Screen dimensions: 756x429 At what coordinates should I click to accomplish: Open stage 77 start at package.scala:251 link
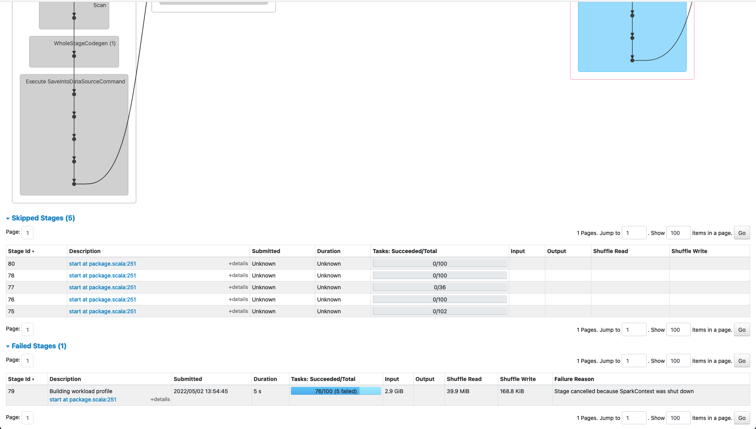tap(102, 287)
